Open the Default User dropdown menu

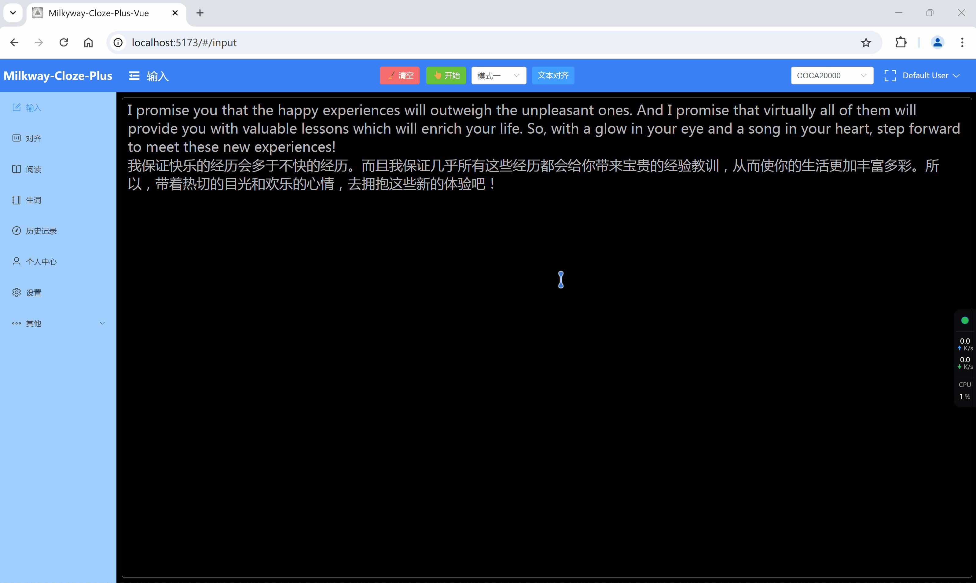pos(931,76)
